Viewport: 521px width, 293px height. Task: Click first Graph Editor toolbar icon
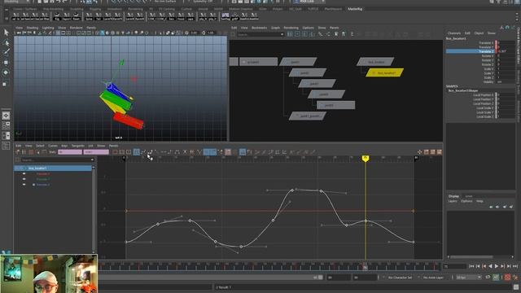click(18, 152)
